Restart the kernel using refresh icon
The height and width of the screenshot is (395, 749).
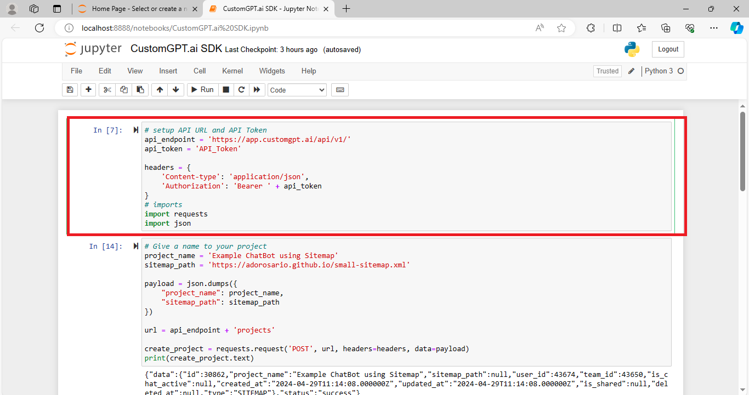pyautogui.click(x=241, y=89)
